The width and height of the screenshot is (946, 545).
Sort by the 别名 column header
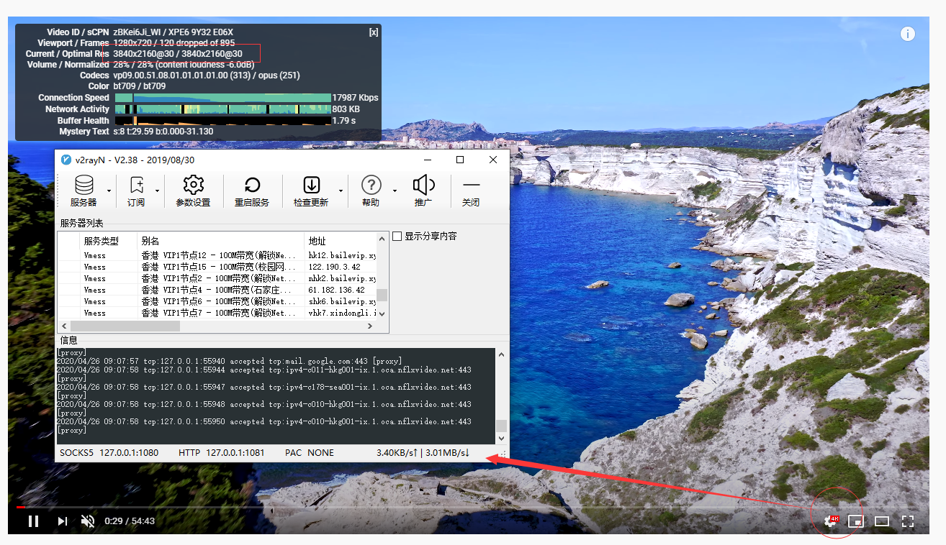[x=150, y=241]
